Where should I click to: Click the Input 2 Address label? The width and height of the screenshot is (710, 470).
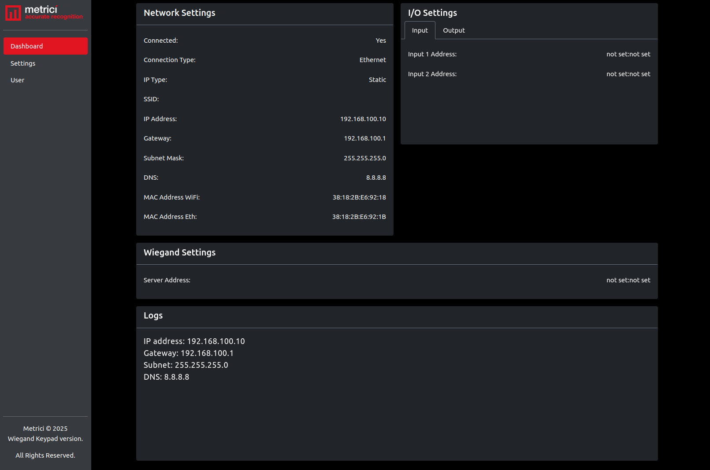pos(432,74)
